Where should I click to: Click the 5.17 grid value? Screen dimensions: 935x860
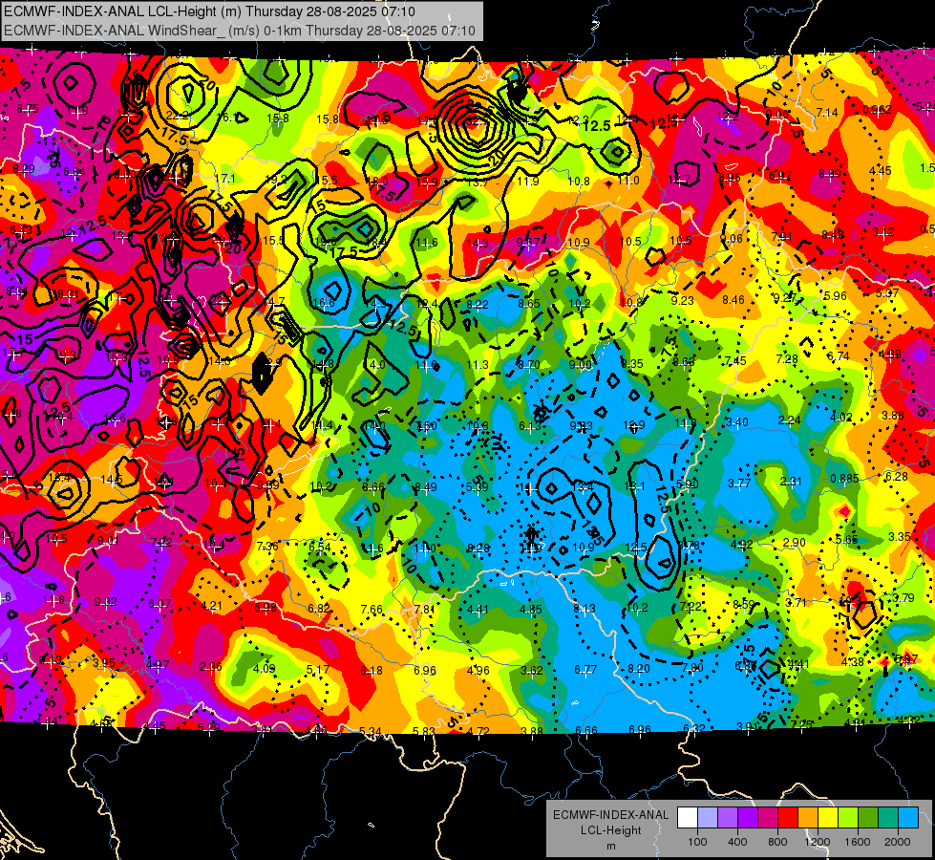(318, 670)
